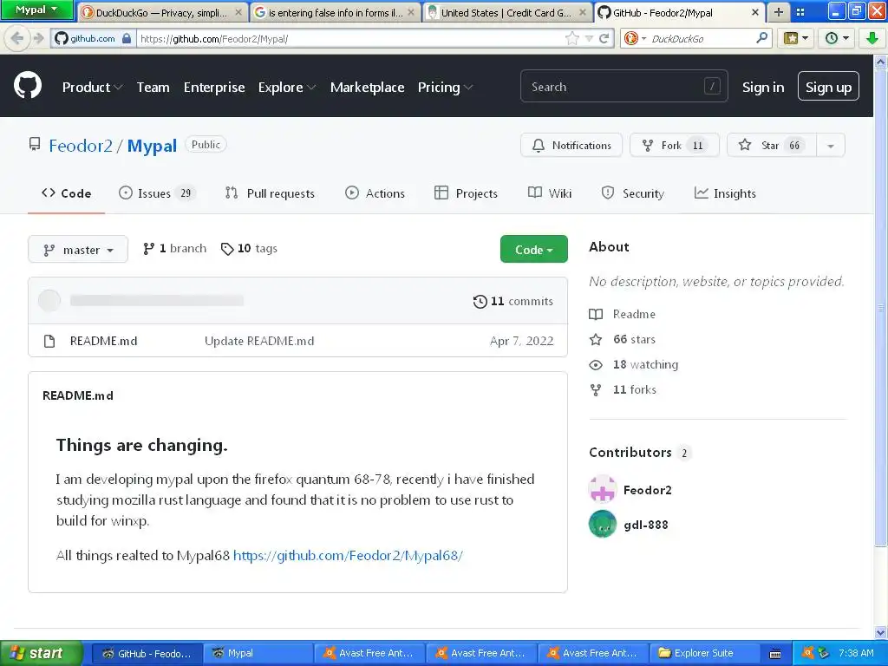Open the master branch selector
Screen dimensions: 888x666
(78, 249)
